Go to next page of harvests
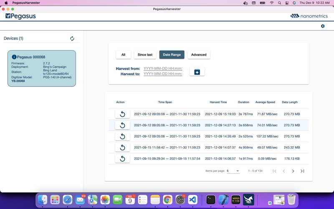Screen dimensions: 334x209 (x=293, y=171)
